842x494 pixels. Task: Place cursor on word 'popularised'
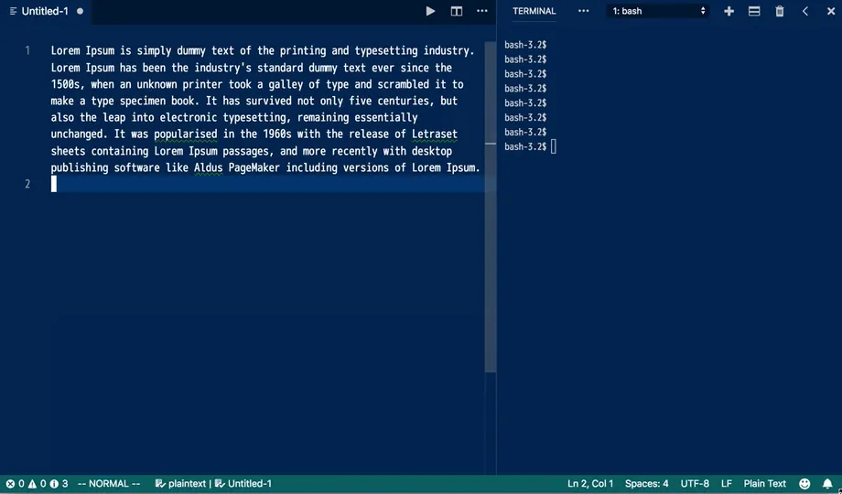pos(186,134)
